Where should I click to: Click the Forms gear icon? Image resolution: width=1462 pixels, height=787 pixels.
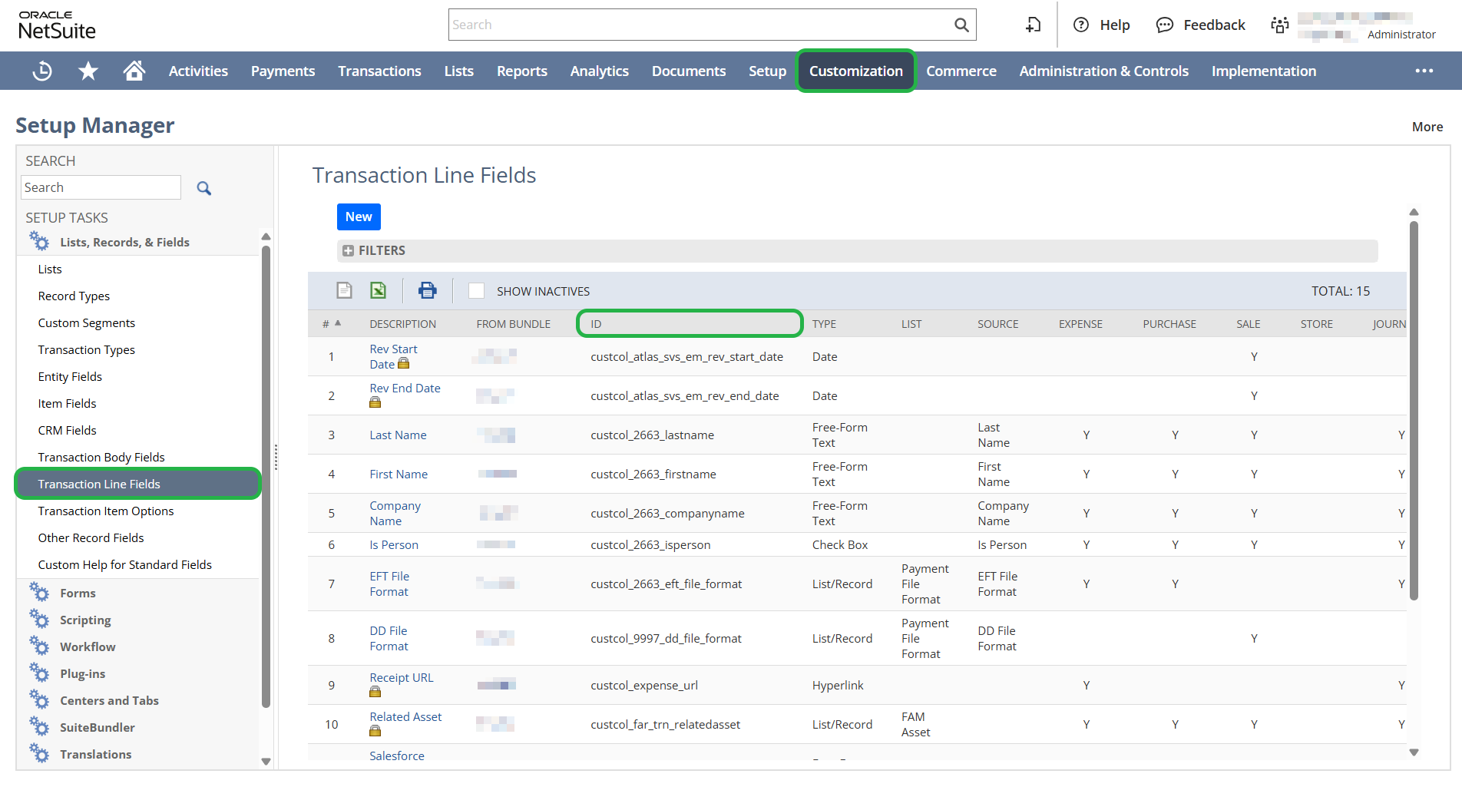(39, 592)
